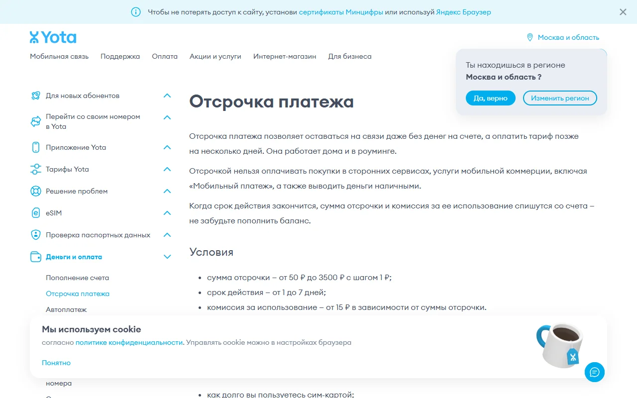
Task: Open the Мобильная связь menu
Action: click(59, 56)
